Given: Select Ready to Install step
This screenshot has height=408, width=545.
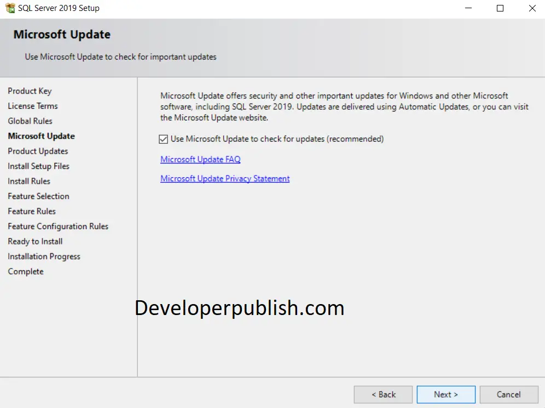Looking at the screenshot, I should point(35,241).
